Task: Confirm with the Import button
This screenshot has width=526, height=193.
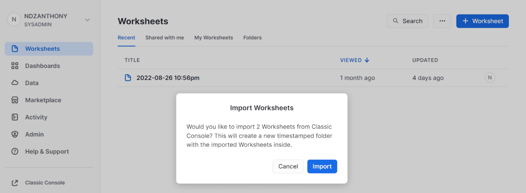Action: tap(322, 166)
